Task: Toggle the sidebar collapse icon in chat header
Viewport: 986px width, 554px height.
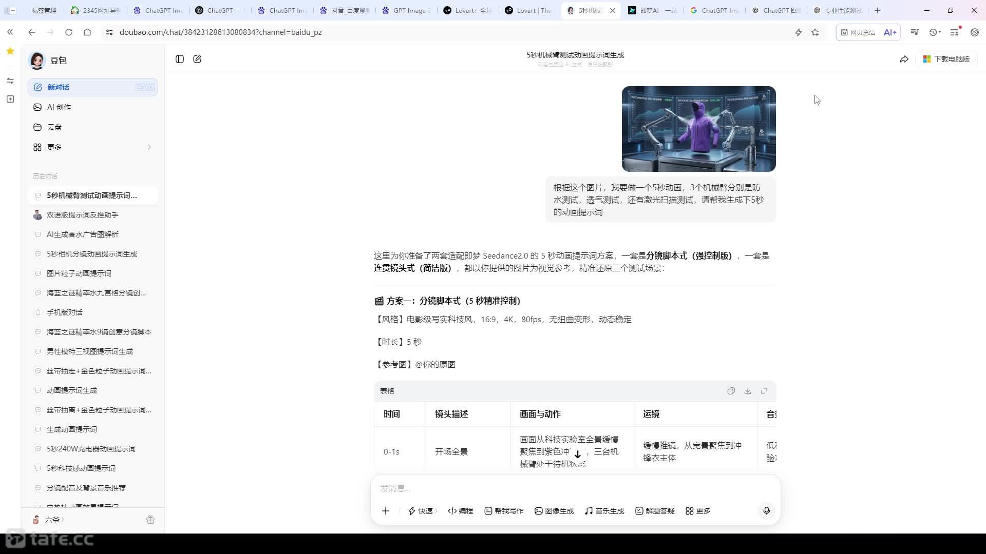Action: point(180,59)
